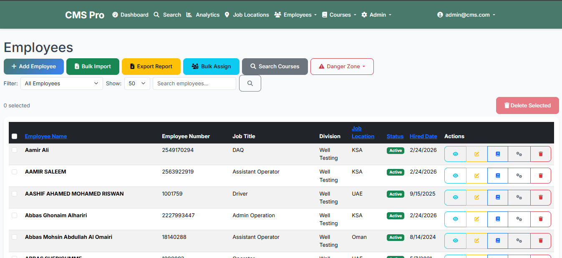Screen dimensions: 562x258
Task: Open the gears icon for AAMIR SALEEM
Action: (x=519, y=176)
